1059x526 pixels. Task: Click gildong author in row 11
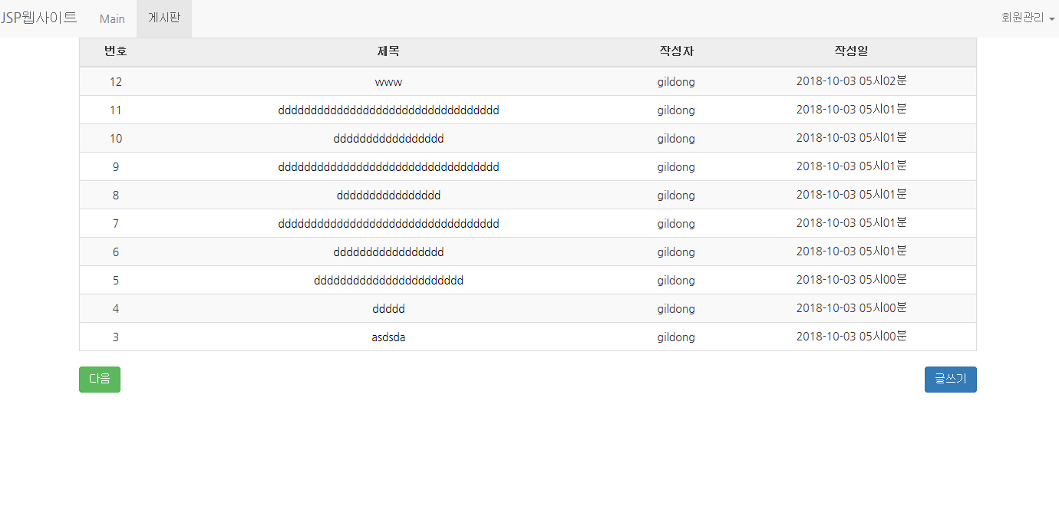pyautogui.click(x=676, y=110)
